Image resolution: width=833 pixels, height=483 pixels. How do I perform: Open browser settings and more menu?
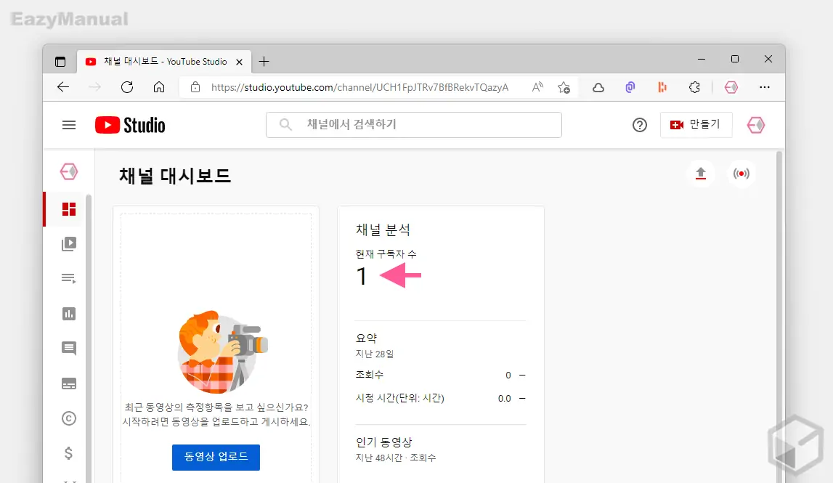tap(765, 87)
